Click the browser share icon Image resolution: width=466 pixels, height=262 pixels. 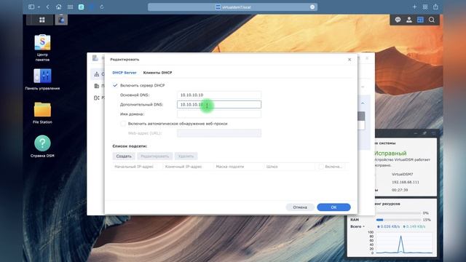point(435,7)
